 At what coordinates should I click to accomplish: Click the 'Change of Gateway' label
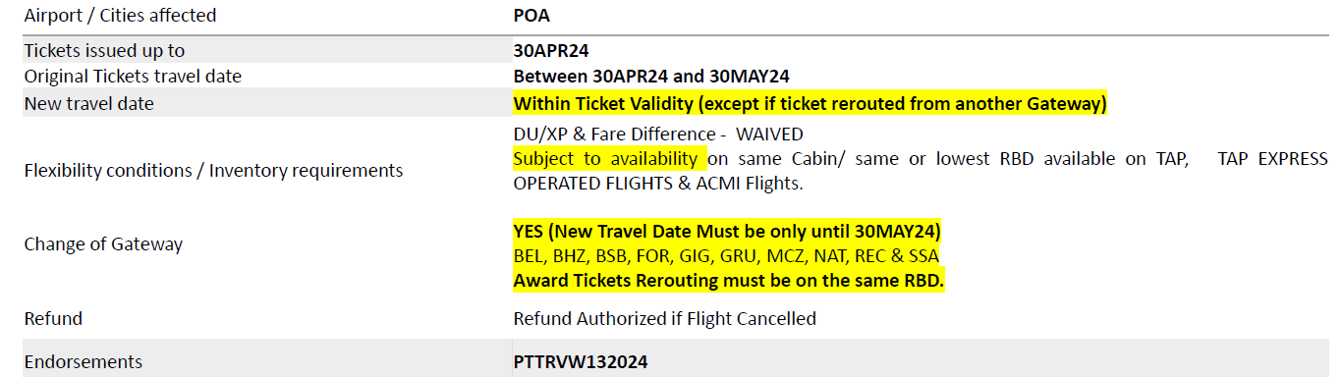pos(103,244)
